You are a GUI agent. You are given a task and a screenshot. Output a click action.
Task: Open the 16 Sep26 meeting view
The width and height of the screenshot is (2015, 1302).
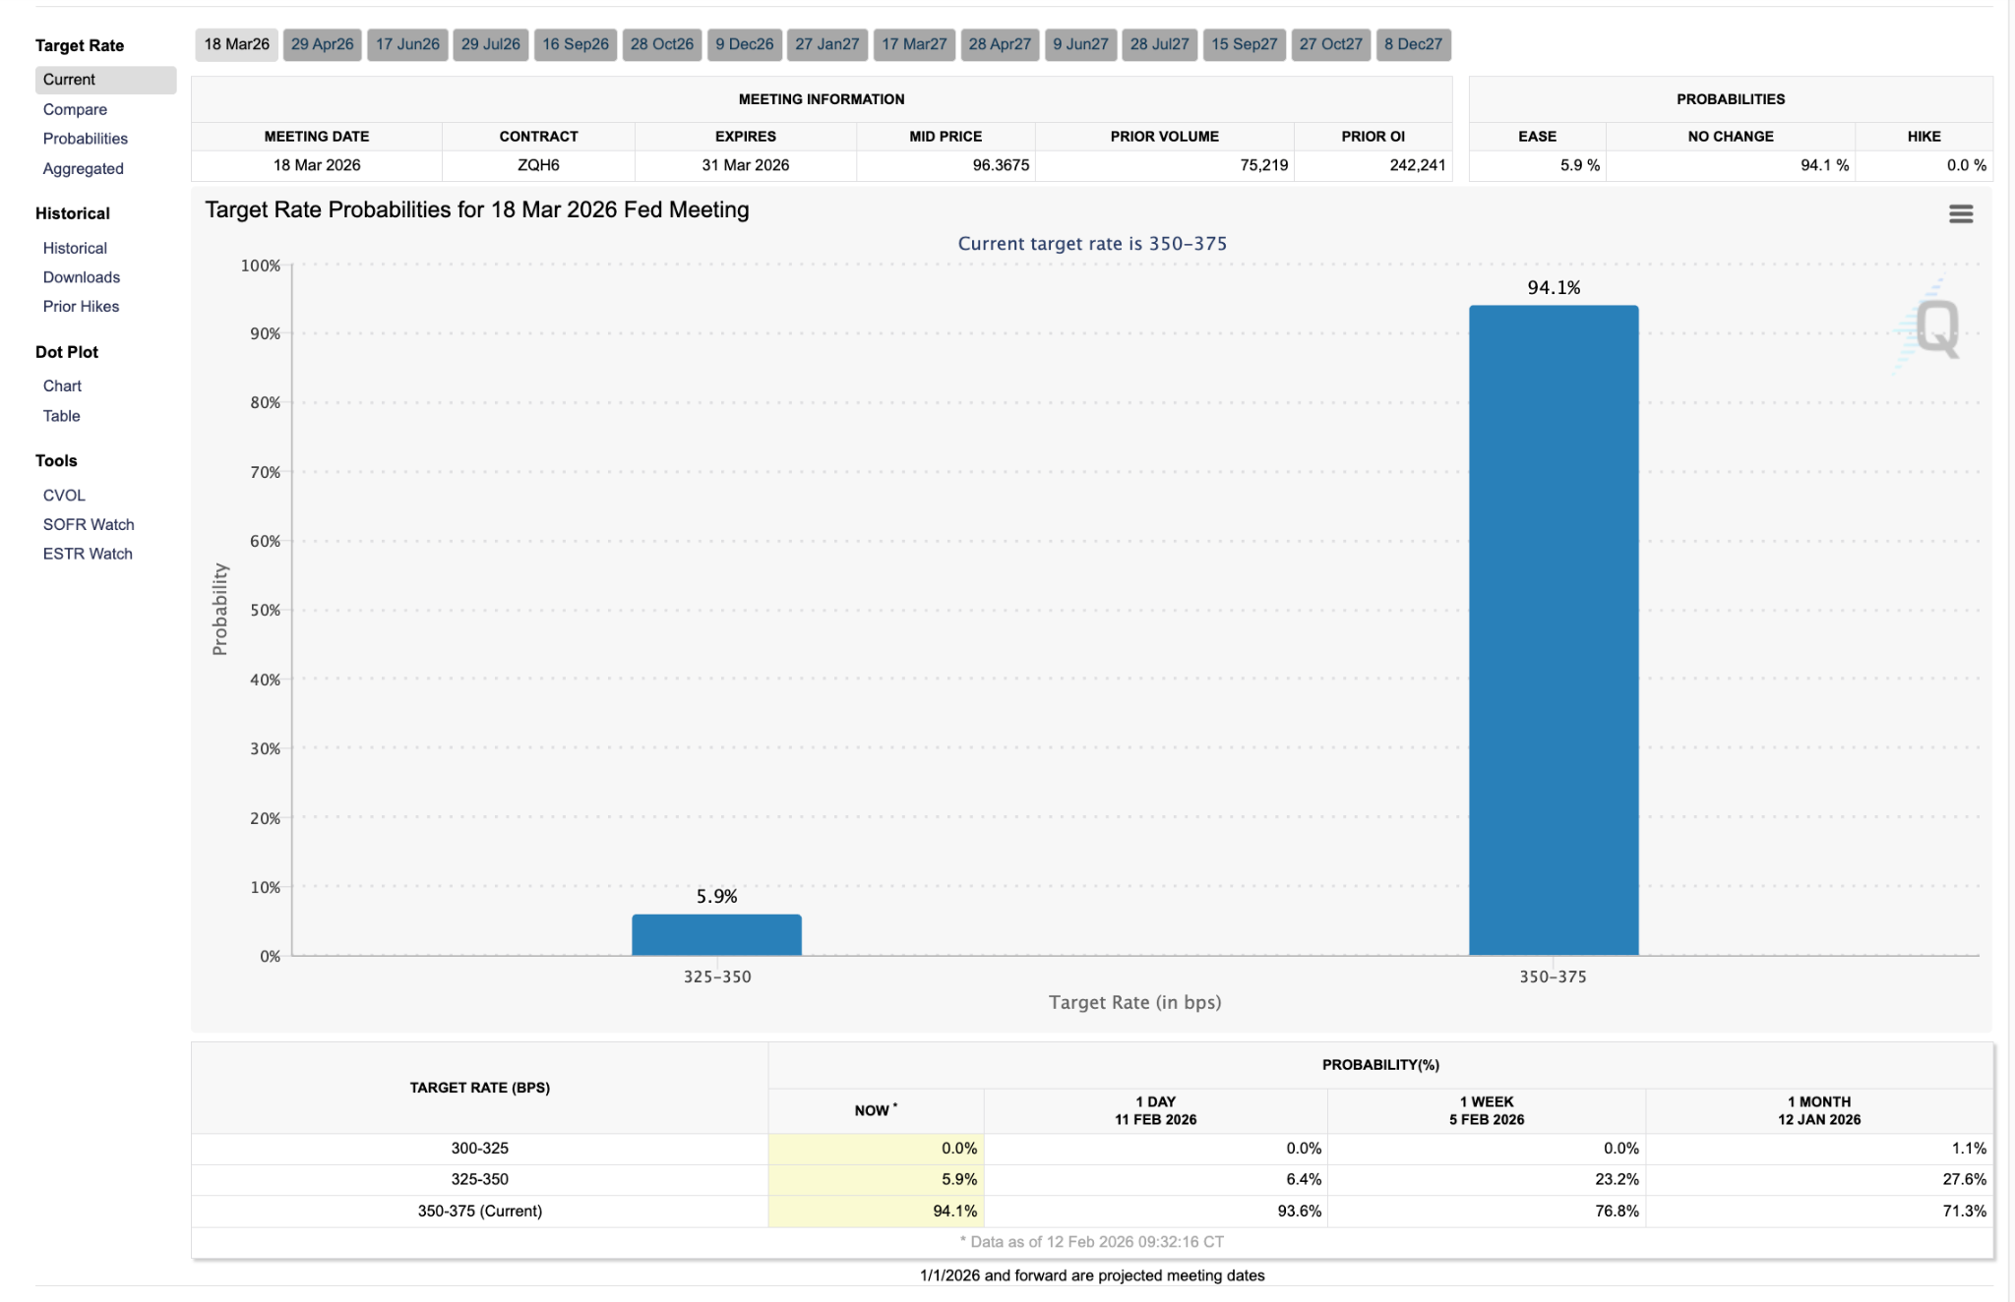(x=575, y=43)
